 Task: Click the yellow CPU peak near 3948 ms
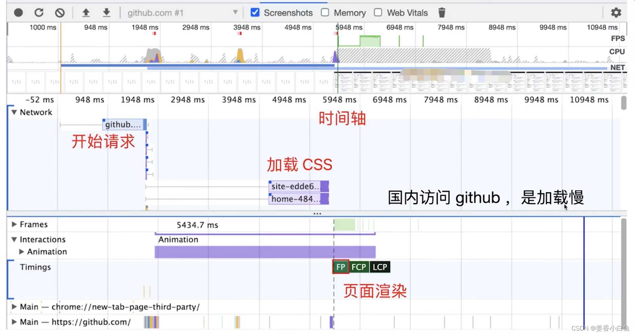240,56
